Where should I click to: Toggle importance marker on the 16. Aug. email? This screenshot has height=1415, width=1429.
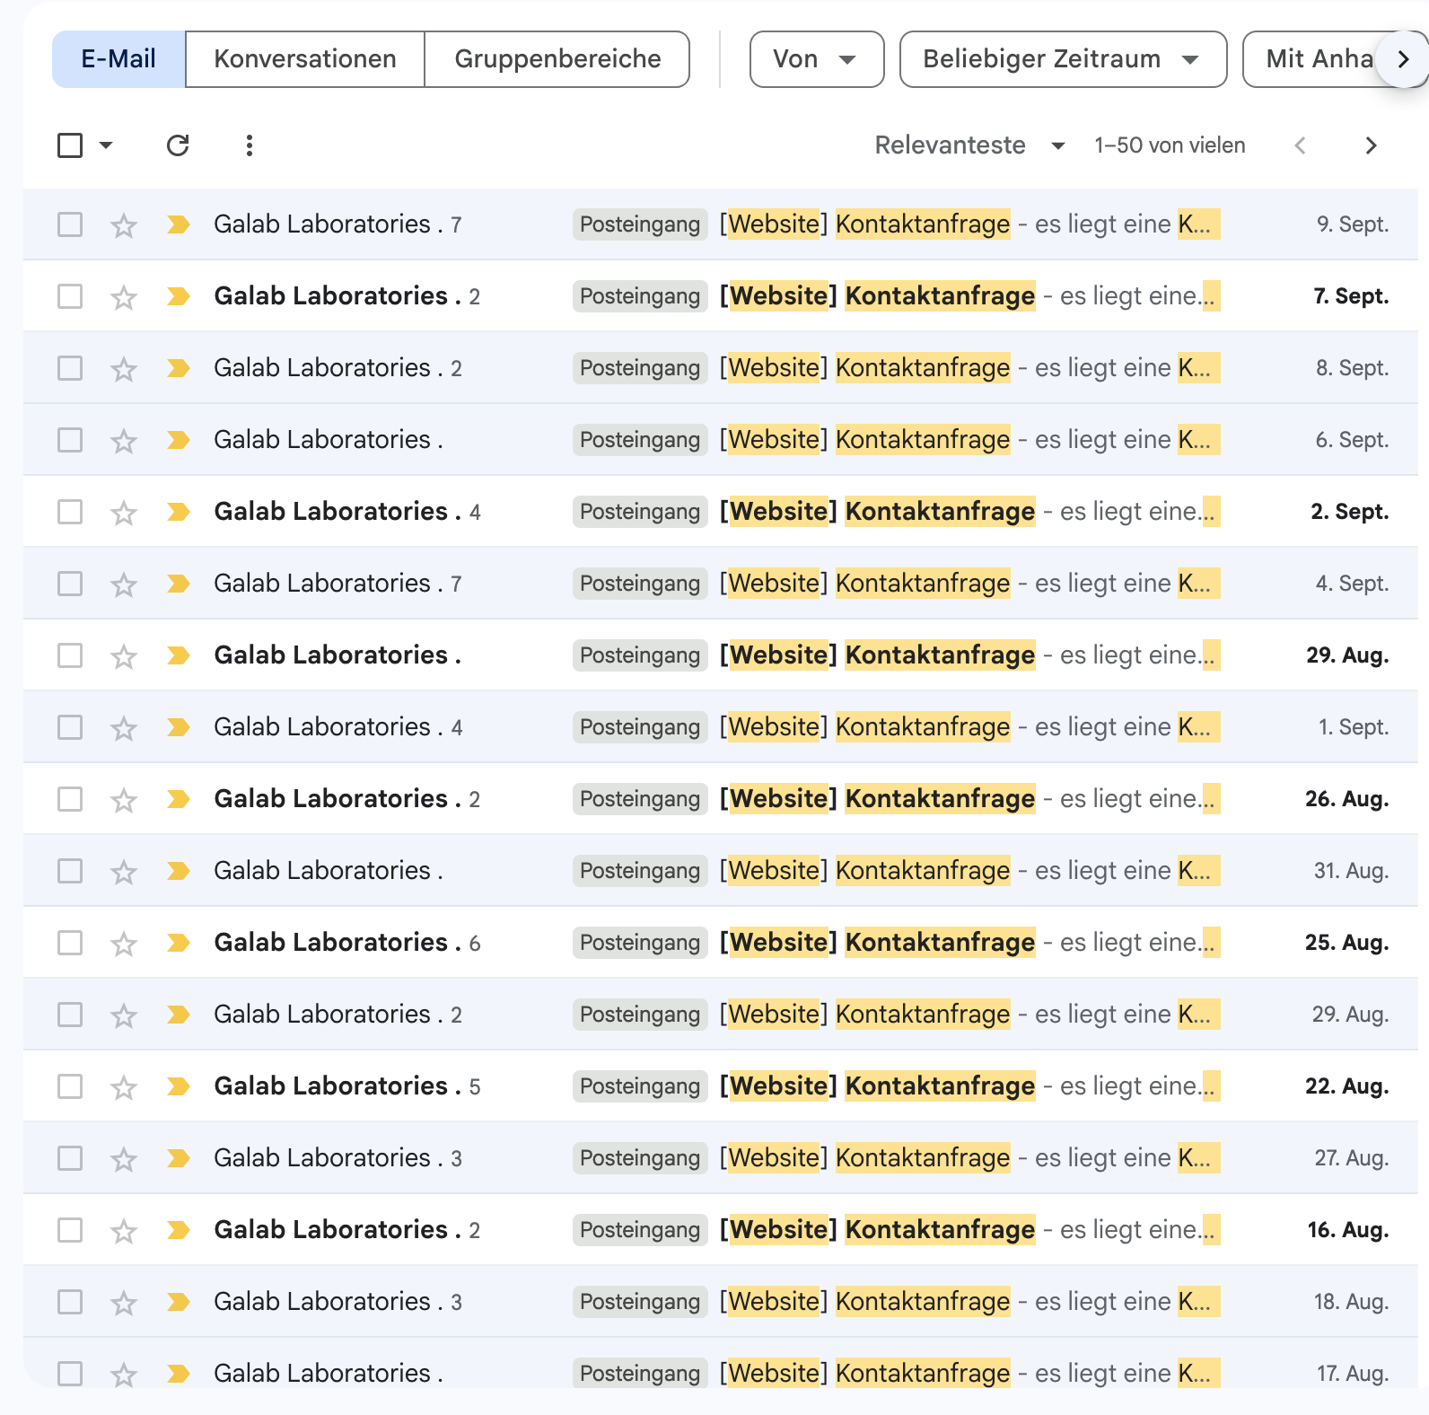(x=179, y=1230)
